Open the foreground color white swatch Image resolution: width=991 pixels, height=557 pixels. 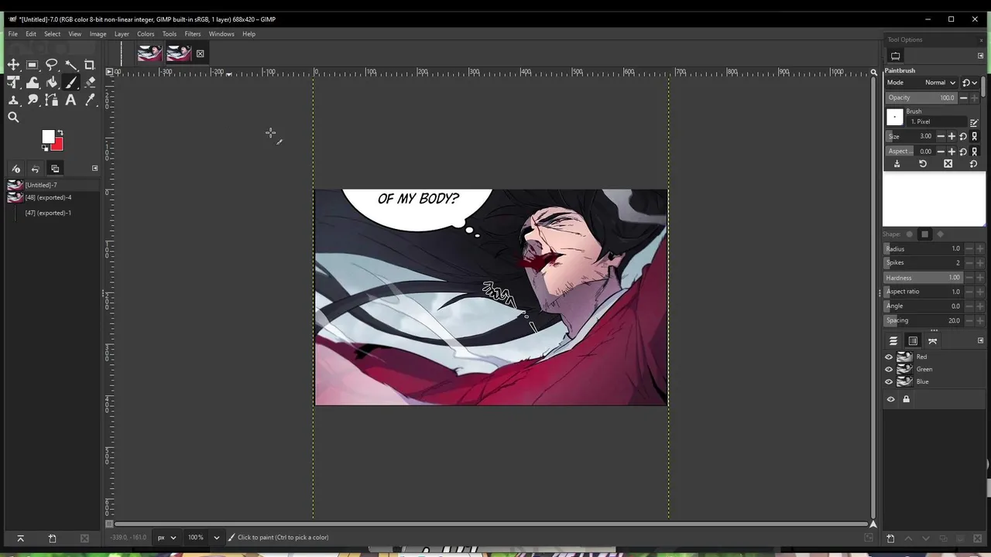click(x=48, y=136)
